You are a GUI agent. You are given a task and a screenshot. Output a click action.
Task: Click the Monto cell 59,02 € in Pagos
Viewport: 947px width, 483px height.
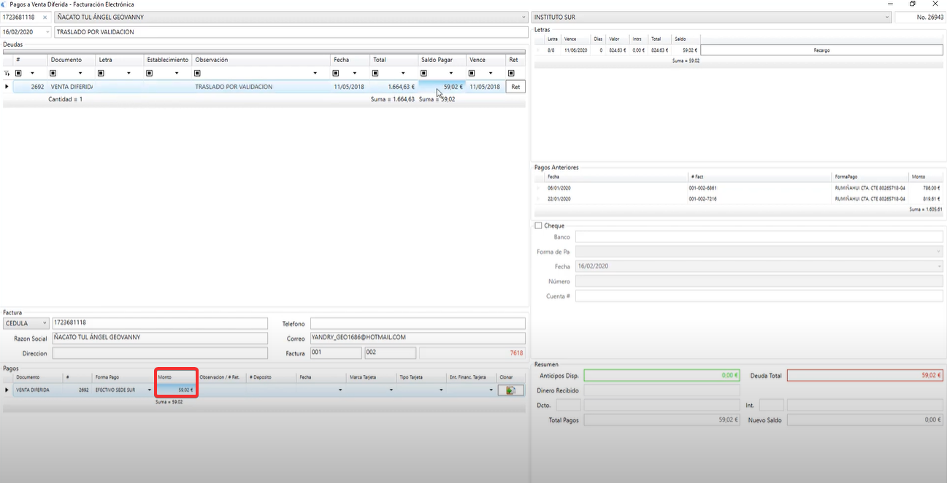tap(176, 390)
